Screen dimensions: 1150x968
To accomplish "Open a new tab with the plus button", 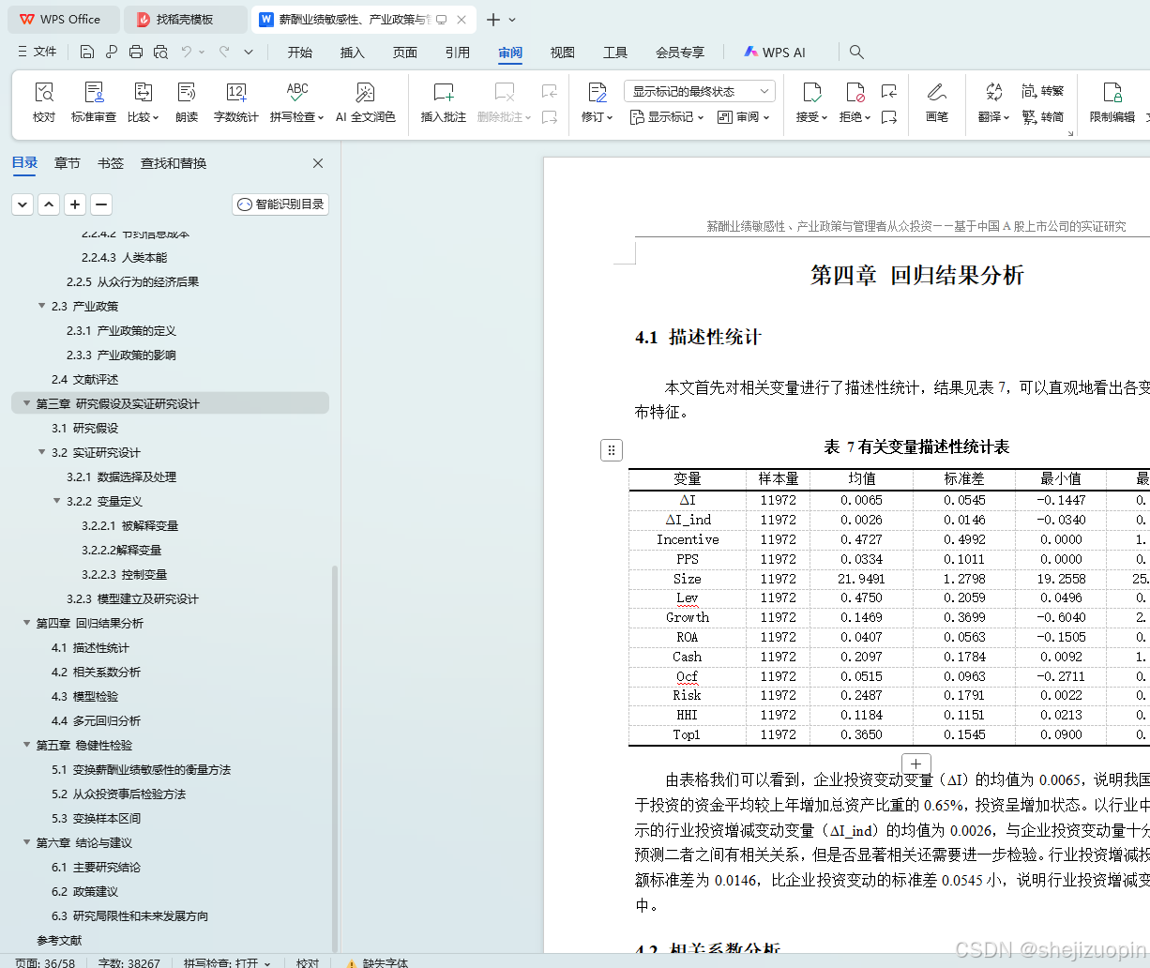I will click(493, 19).
